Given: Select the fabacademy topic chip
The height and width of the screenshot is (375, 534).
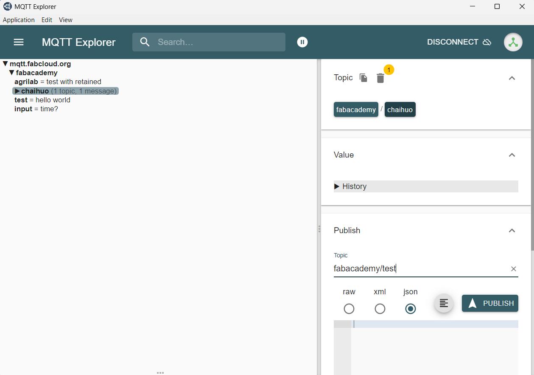Looking at the screenshot, I should (x=356, y=110).
